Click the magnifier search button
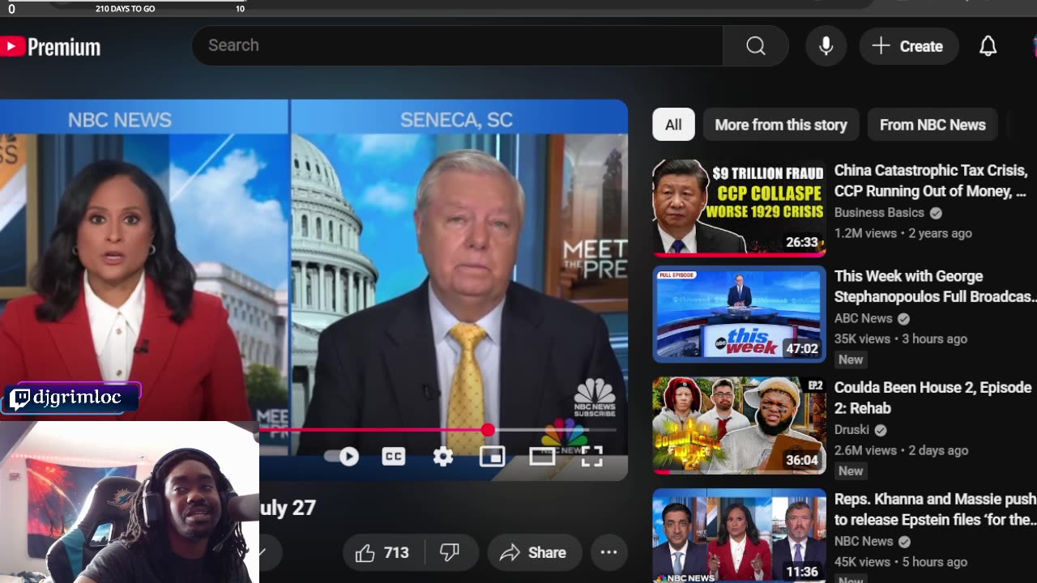This screenshot has width=1037, height=583. click(x=756, y=46)
